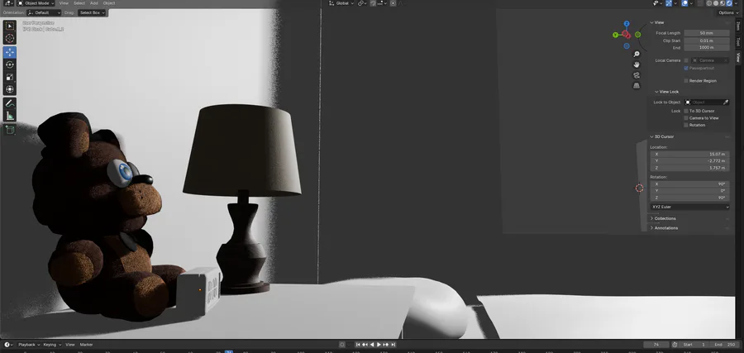Toggle the proportional editing icon
The image size is (744, 353).
[393, 2]
